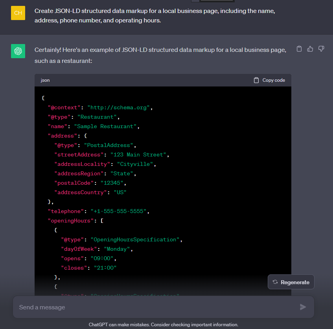Click the first fully visible "OpeningHoursSpecification" value
Viewport: 333px width, 329px height.
point(135,240)
